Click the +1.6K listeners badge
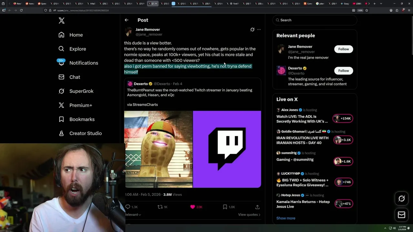This screenshot has width=413, height=232. (x=343, y=161)
